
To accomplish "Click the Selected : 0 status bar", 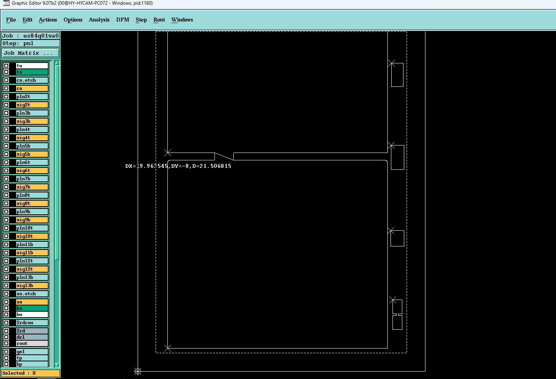I will click(x=31, y=373).
